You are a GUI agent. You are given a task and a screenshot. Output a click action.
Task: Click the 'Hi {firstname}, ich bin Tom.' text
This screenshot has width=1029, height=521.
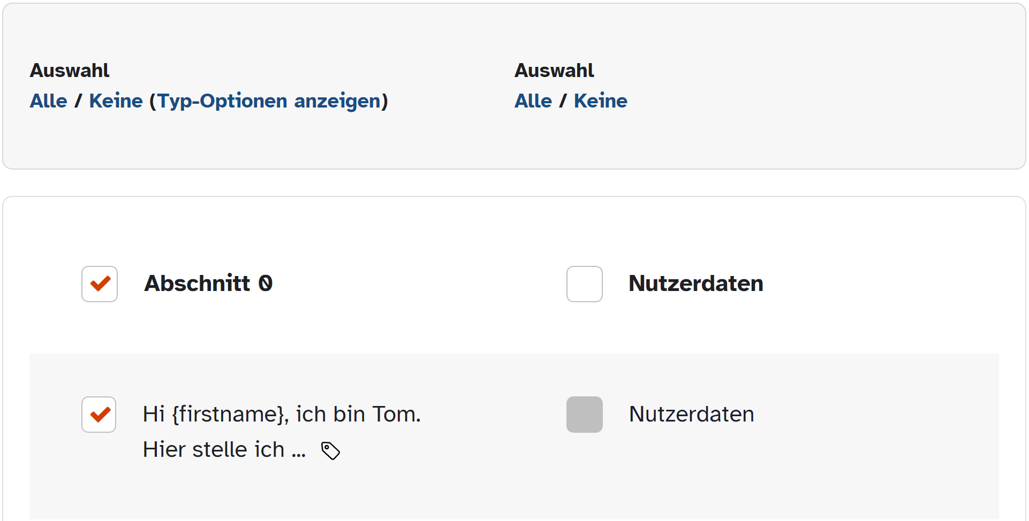(x=282, y=415)
